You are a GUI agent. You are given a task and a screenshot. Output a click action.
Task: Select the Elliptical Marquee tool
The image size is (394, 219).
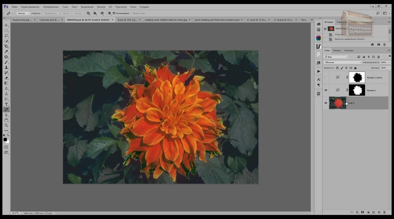[6, 30]
